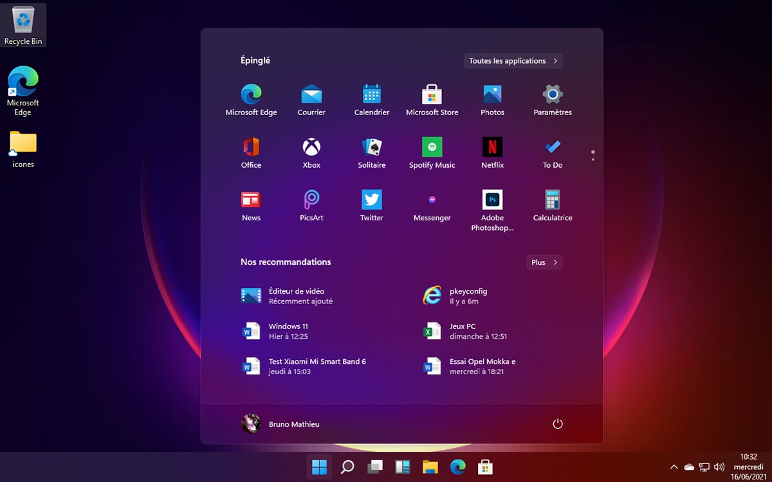Open Adobe Photoshop pinned app
This screenshot has width=772, height=482.
[x=492, y=200]
